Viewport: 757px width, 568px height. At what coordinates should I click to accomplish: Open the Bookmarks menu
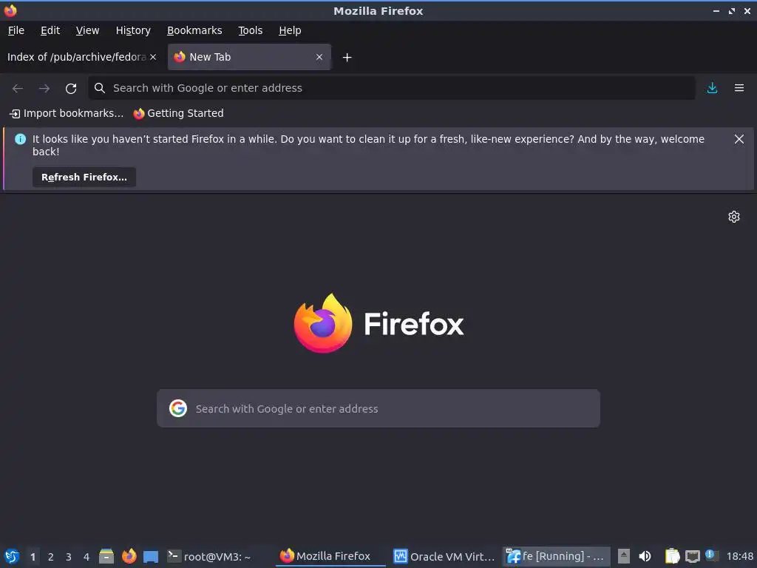[194, 30]
